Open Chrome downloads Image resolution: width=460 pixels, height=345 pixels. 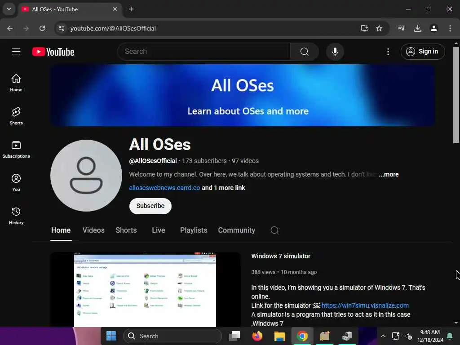tap(418, 28)
